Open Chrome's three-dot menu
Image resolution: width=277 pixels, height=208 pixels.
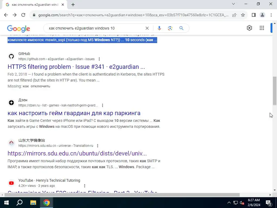(271, 15)
